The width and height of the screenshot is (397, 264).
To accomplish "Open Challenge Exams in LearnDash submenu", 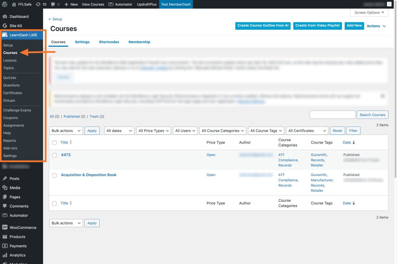I will point(17,110).
